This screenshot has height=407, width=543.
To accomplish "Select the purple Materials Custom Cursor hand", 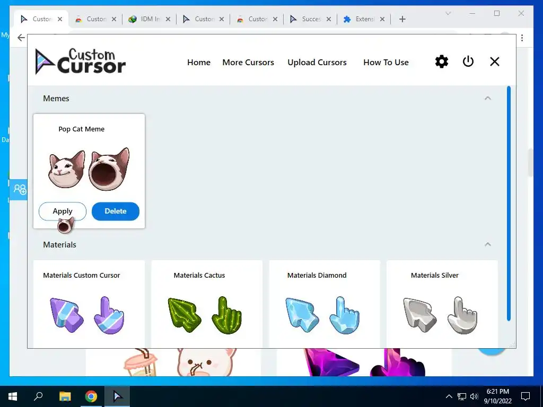I will [x=109, y=315].
